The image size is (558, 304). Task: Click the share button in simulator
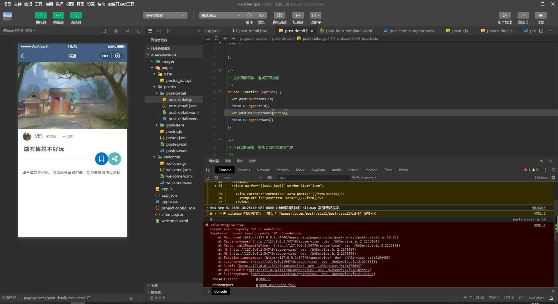[115, 159]
